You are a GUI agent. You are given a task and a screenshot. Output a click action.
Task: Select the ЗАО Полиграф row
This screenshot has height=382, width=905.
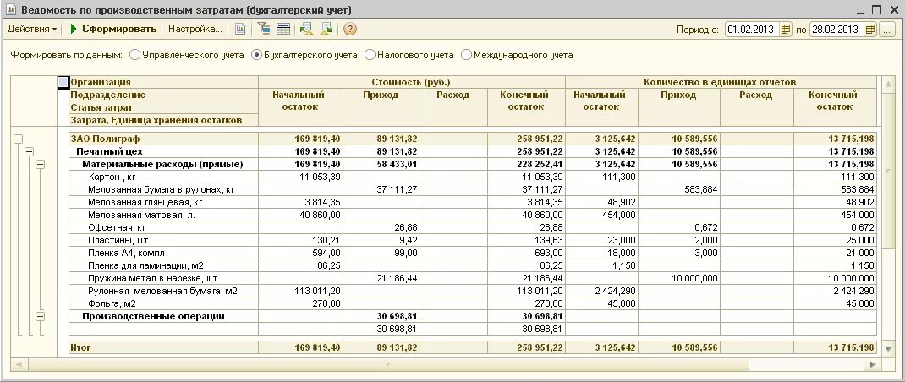click(473, 139)
